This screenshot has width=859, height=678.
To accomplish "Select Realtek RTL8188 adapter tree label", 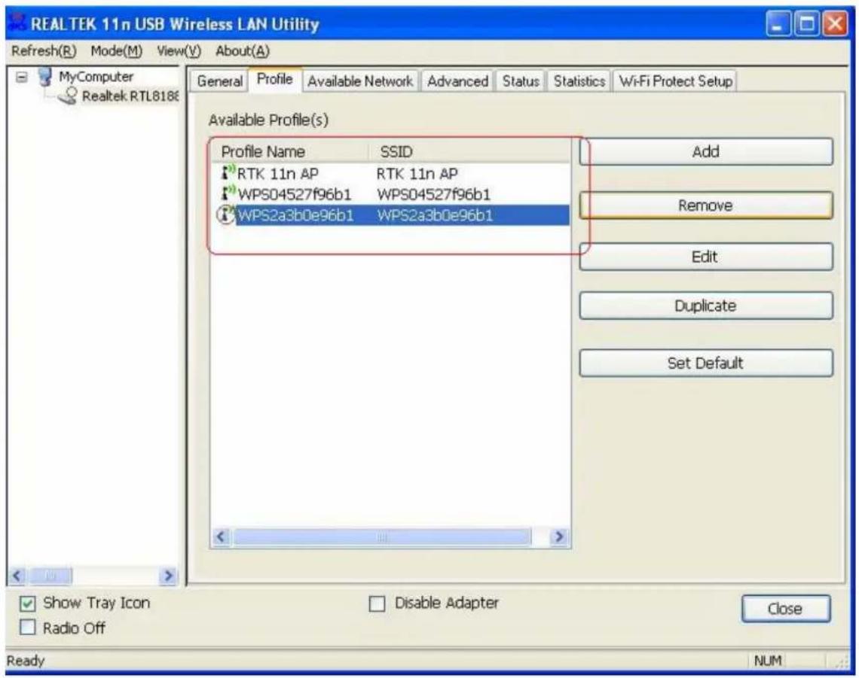I will [x=130, y=96].
